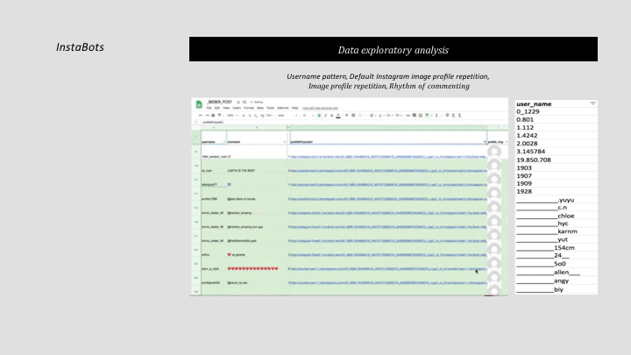Open filter dropdown on comment column
The height and width of the screenshot is (355, 631).
point(285,140)
